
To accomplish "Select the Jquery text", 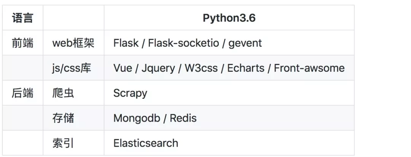I will click(158, 68).
